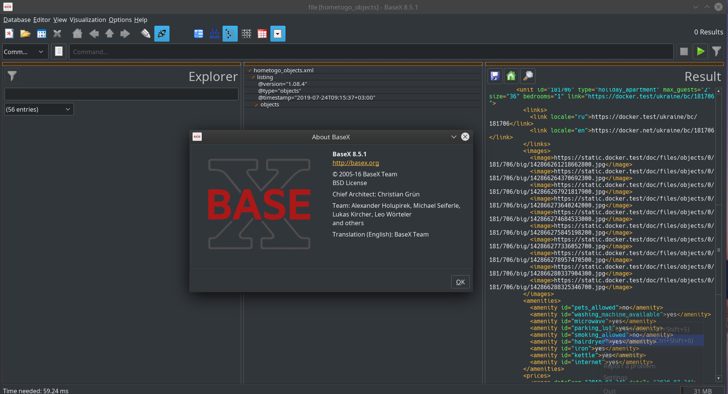Open the Database menu
The width and height of the screenshot is (728, 394).
[17, 20]
